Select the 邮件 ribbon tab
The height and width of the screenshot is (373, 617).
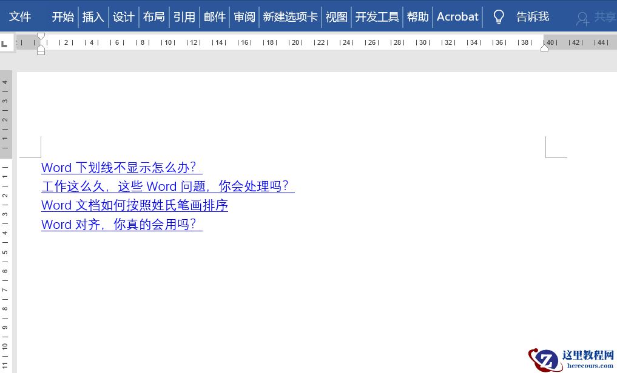pyautogui.click(x=214, y=16)
